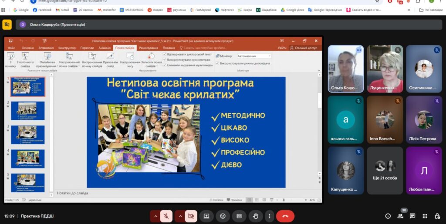Click Лілія Петрова's participant tile
The image size is (446, 224).
(x=424, y=119)
